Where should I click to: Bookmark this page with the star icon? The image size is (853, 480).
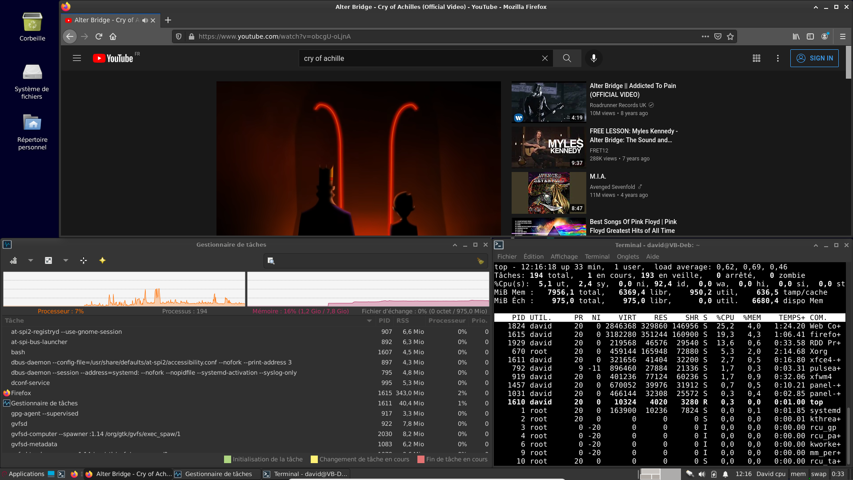730,36
